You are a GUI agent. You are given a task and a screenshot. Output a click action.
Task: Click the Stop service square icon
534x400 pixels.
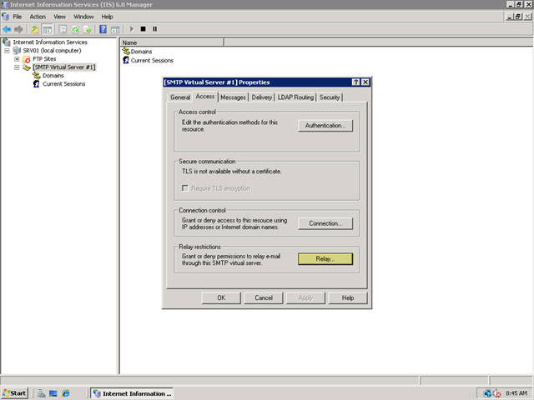tap(143, 29)
